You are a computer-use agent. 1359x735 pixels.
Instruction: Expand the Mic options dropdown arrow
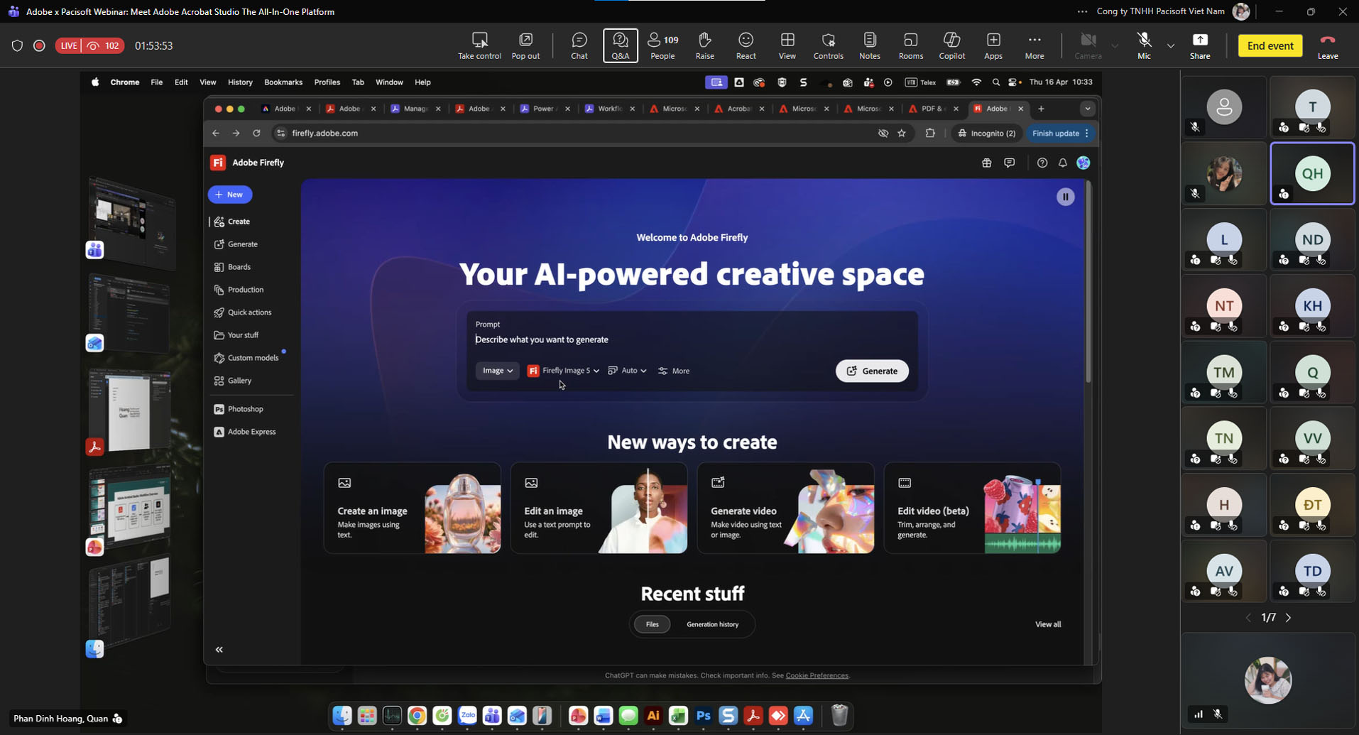1171,46
